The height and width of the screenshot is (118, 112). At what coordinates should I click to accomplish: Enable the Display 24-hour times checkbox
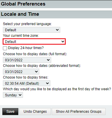[x=5, y=48]
